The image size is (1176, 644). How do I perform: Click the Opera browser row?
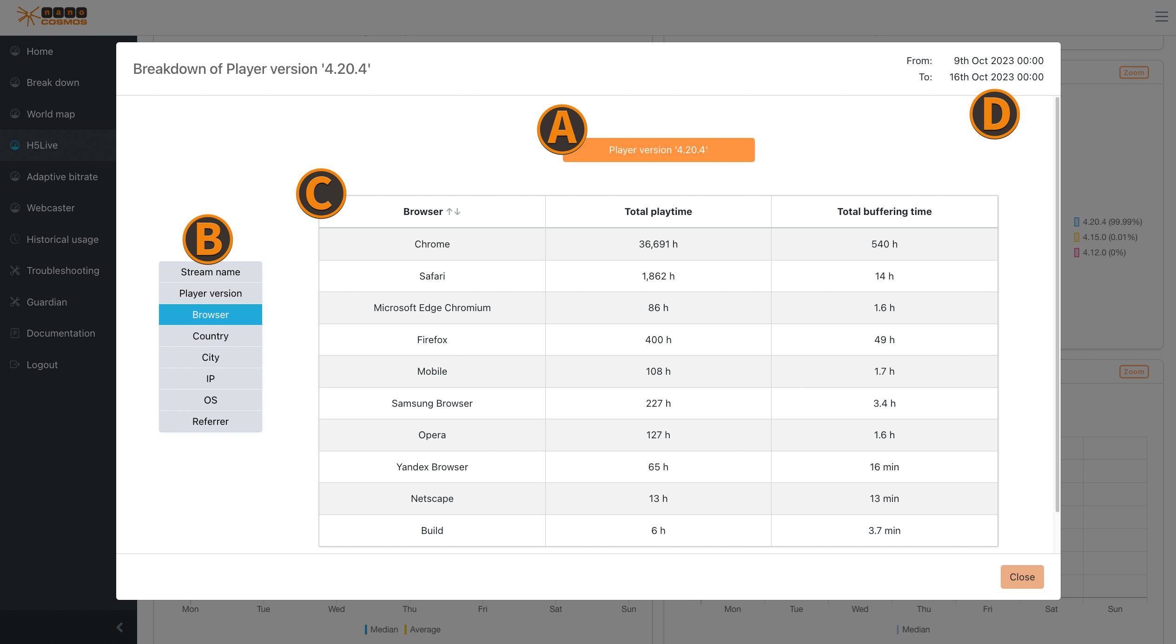[658, 435]
